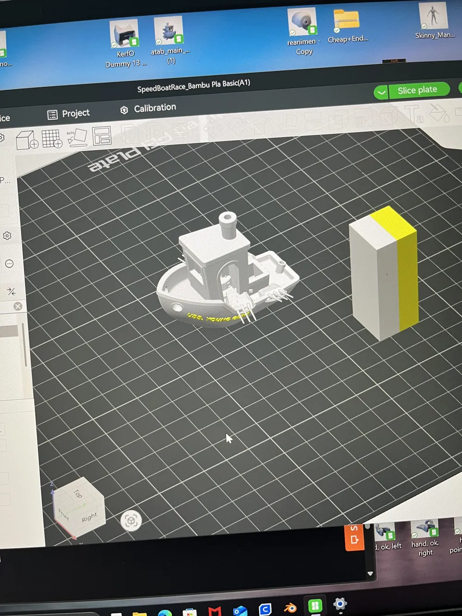Viewport: 462px width, 616px height.
Task: Open Outlook from the taskbar
Action: click(240, 611)
